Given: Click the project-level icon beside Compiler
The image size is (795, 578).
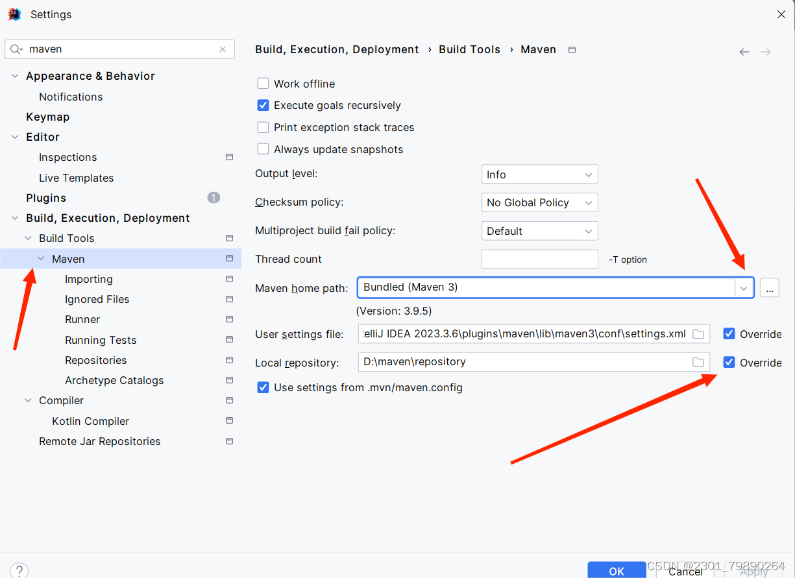Looking at the screenshot, I should [229, 400].
